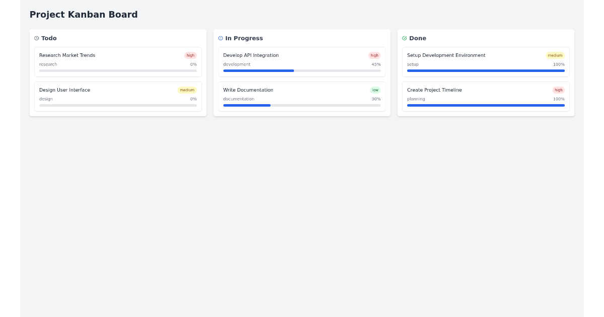Click the Project Kanban Board title
Image resolution: width=604 pixels, height=317 pixels.
pos(84,15)
